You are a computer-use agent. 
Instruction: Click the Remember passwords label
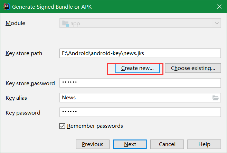tap(95, 126)
